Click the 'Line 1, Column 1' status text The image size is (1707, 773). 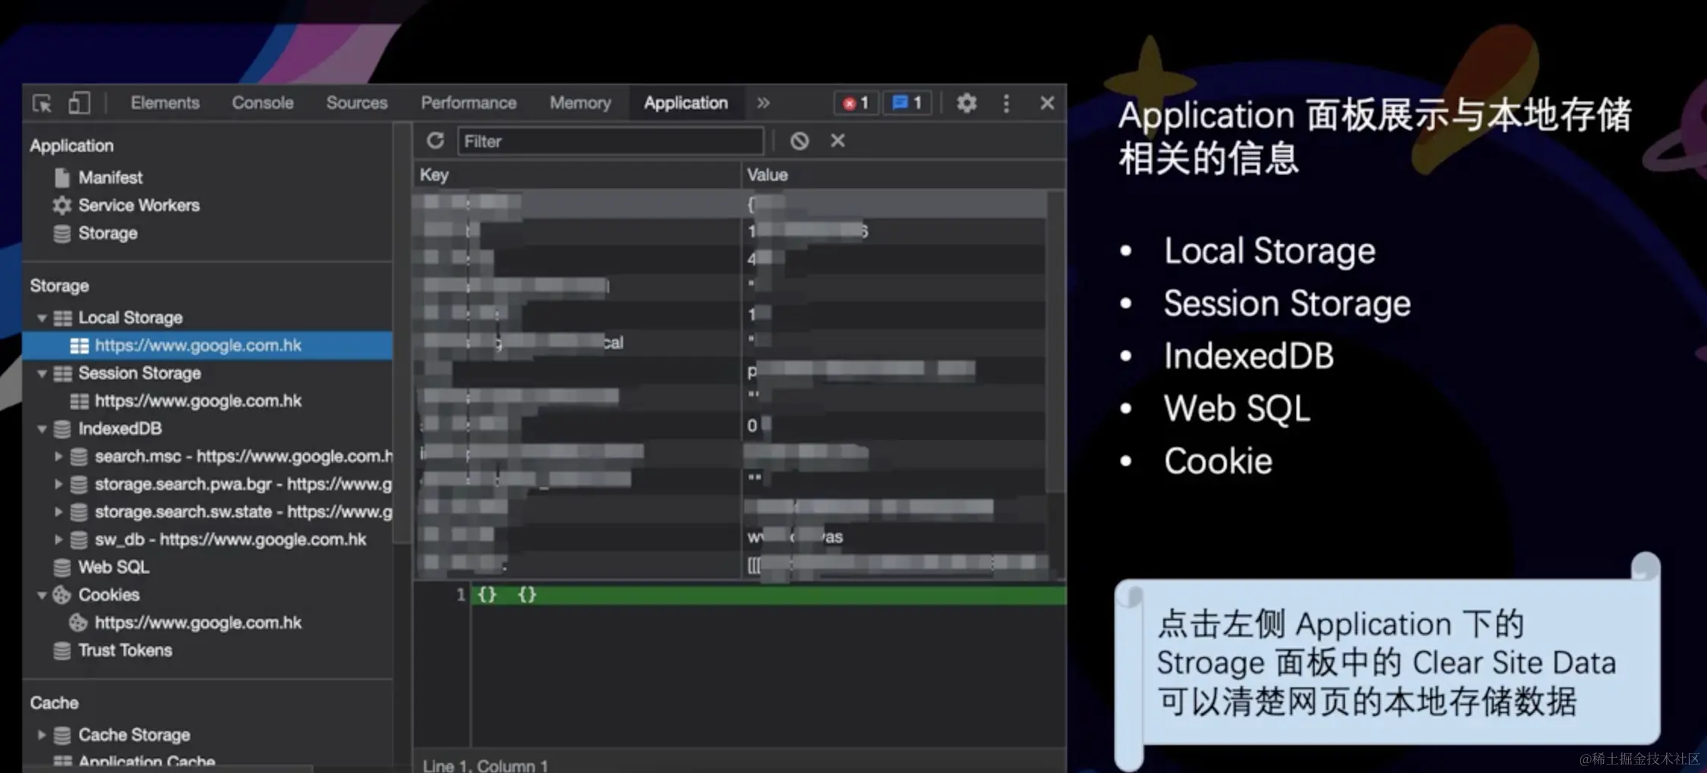[486, 765]
